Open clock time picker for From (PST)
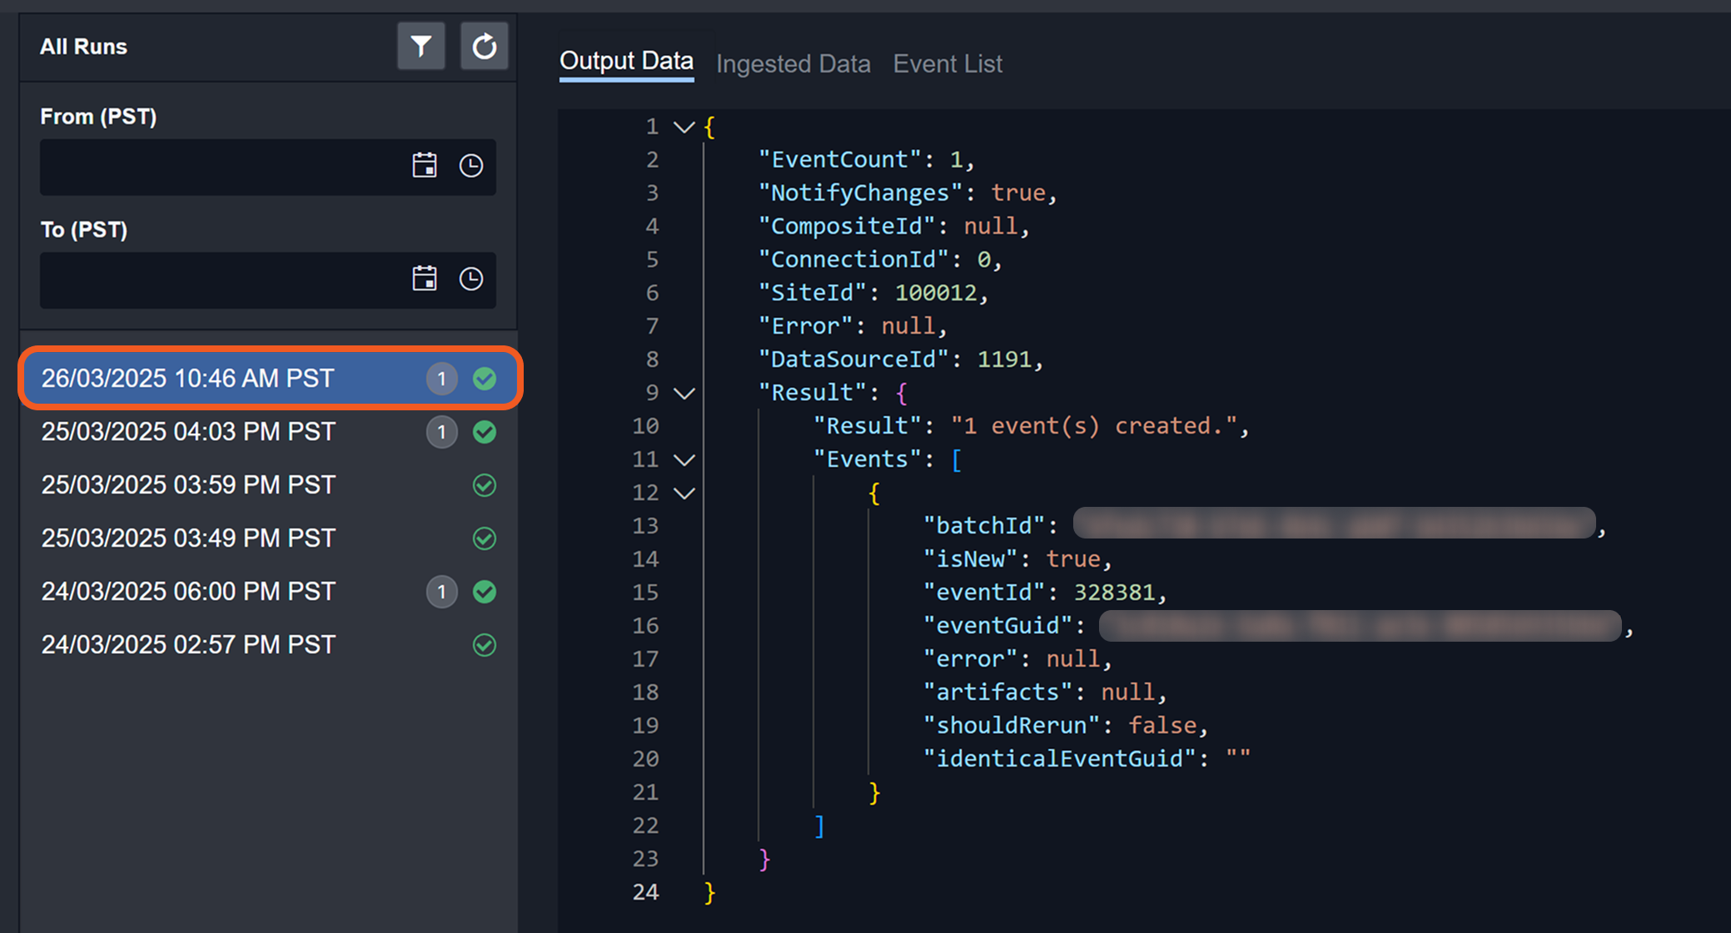Screen dimensions: 1731x933 471,166
